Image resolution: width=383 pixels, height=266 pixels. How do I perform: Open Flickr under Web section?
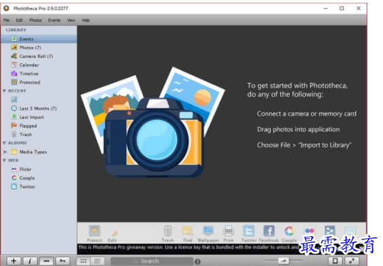(x=39, y=169)
